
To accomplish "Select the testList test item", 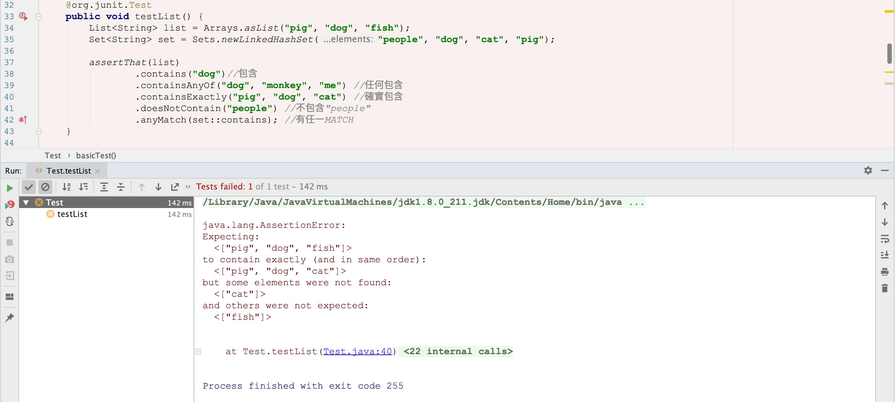I will (72, 214).
